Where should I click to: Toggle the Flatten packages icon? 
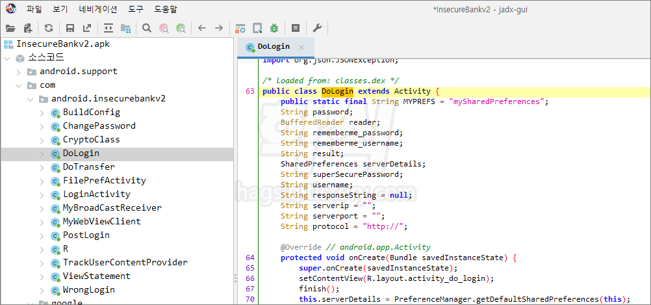[126, 28]
